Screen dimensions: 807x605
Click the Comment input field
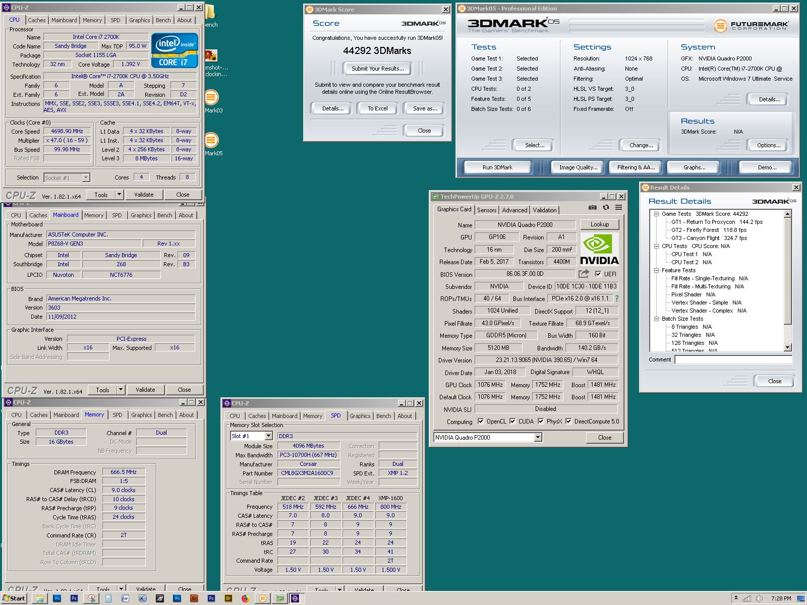[x=733, y=359]
